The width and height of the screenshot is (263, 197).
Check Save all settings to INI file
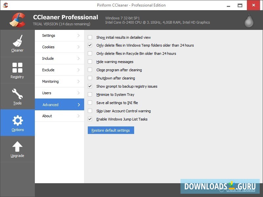click(x=90, y=103)
